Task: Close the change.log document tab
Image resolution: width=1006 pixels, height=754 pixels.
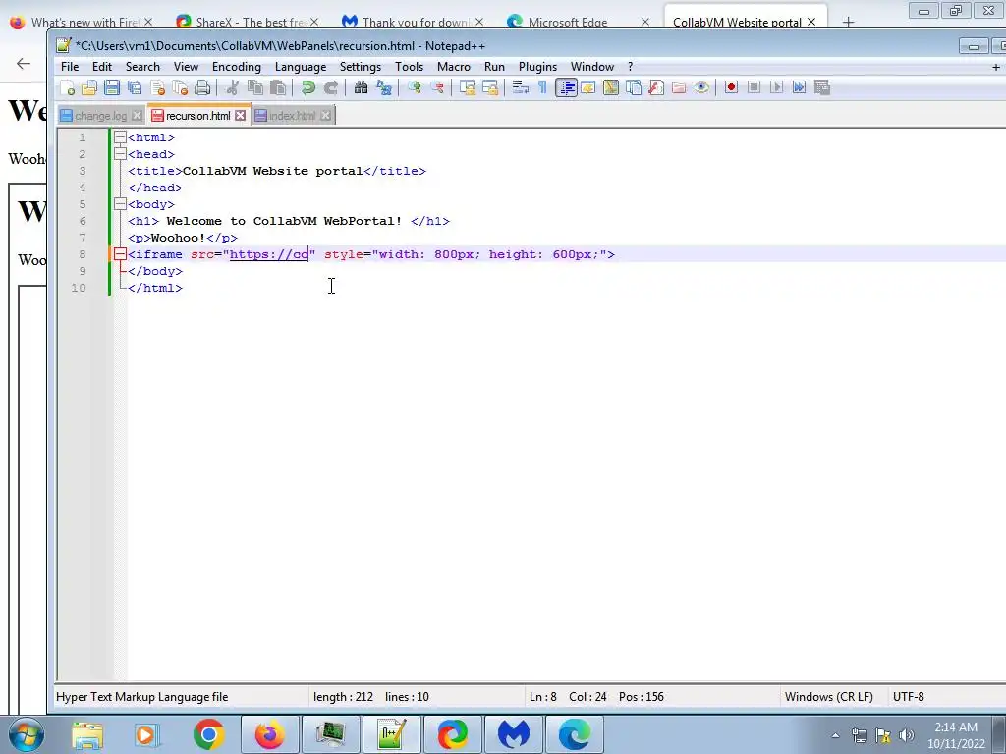Action: [137, 116]
